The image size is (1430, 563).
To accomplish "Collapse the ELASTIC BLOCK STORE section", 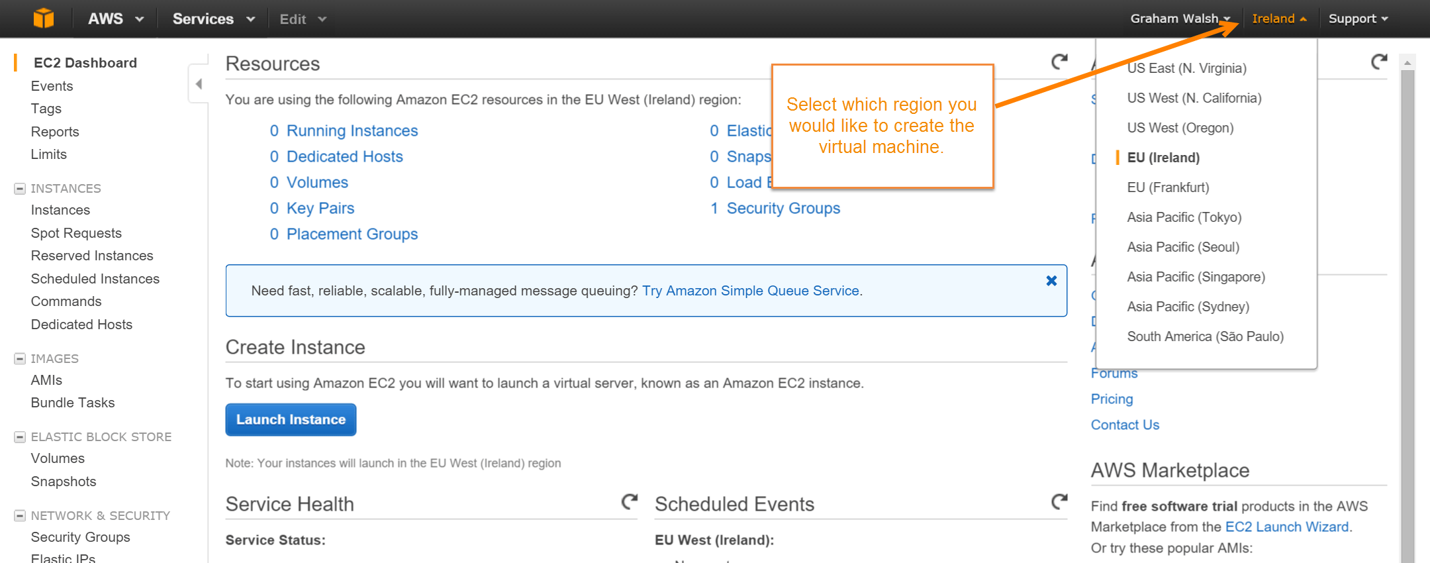I will [x=20, y=437].
